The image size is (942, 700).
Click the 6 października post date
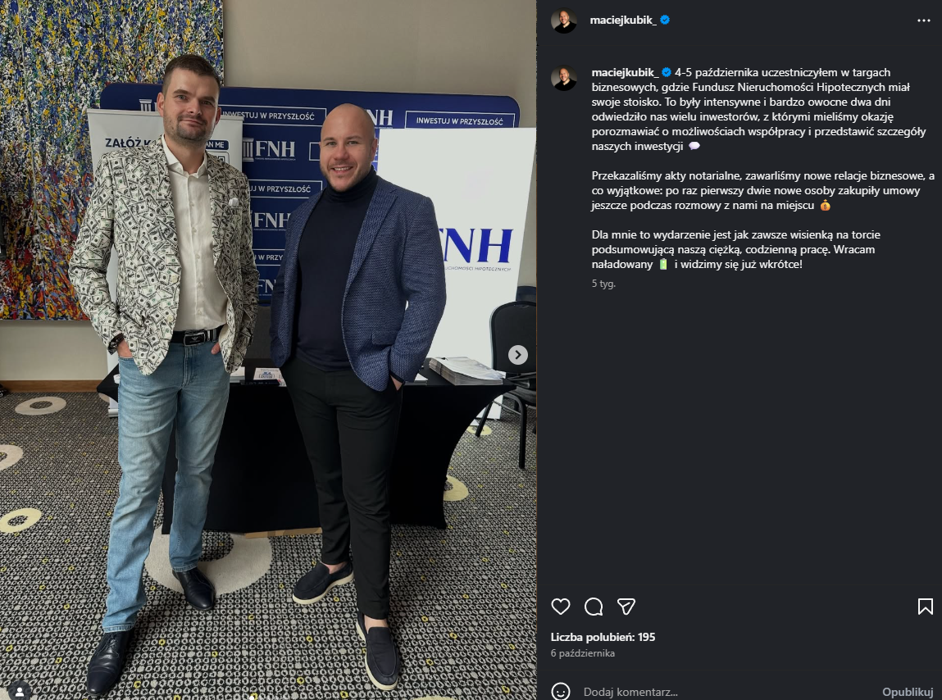(x=583, y=653)
